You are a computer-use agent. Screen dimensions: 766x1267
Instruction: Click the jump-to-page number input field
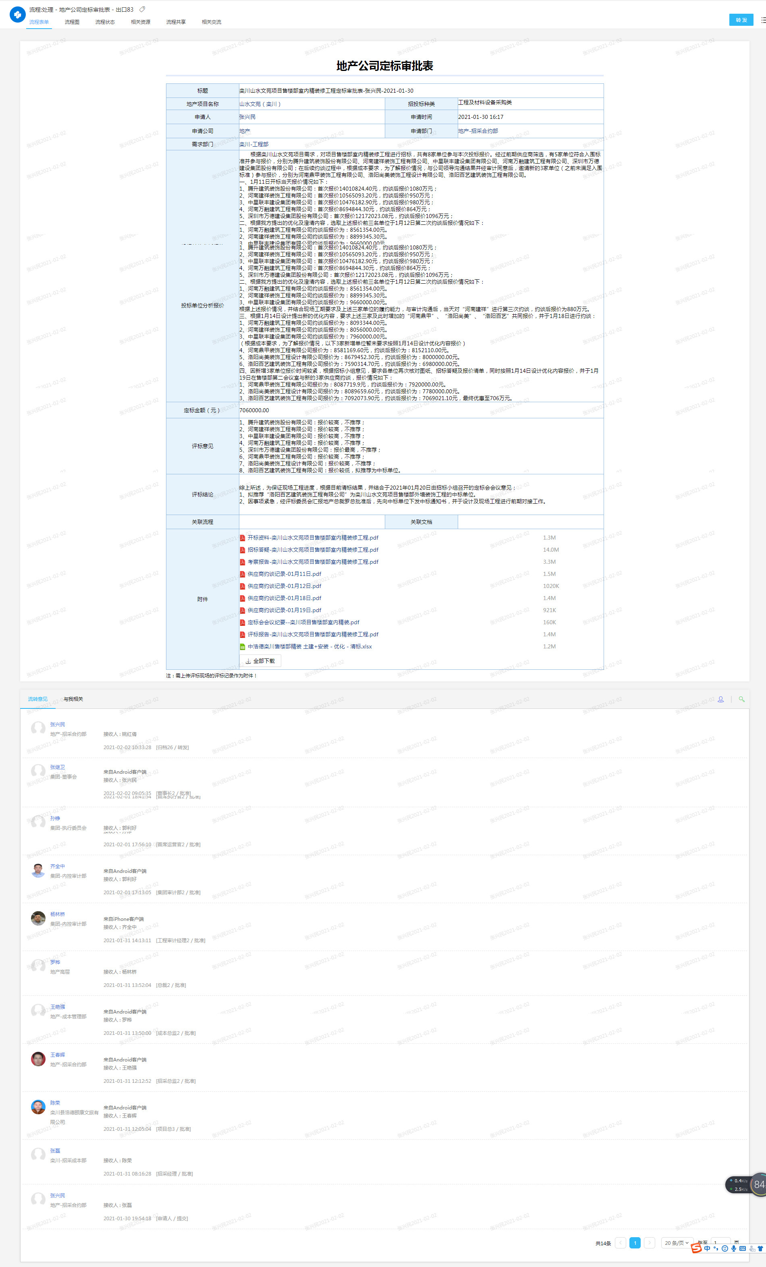point(720,1243)
